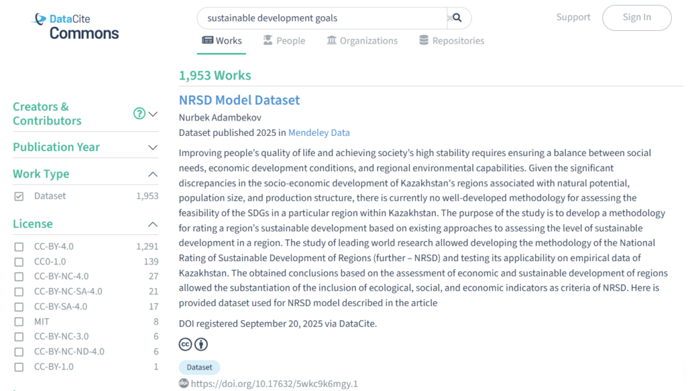690x391 pixels.
Task: Collapse the License filter section
Action: [x=153, y=224]
